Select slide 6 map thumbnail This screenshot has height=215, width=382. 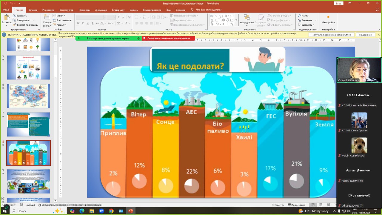click(28, 96)
